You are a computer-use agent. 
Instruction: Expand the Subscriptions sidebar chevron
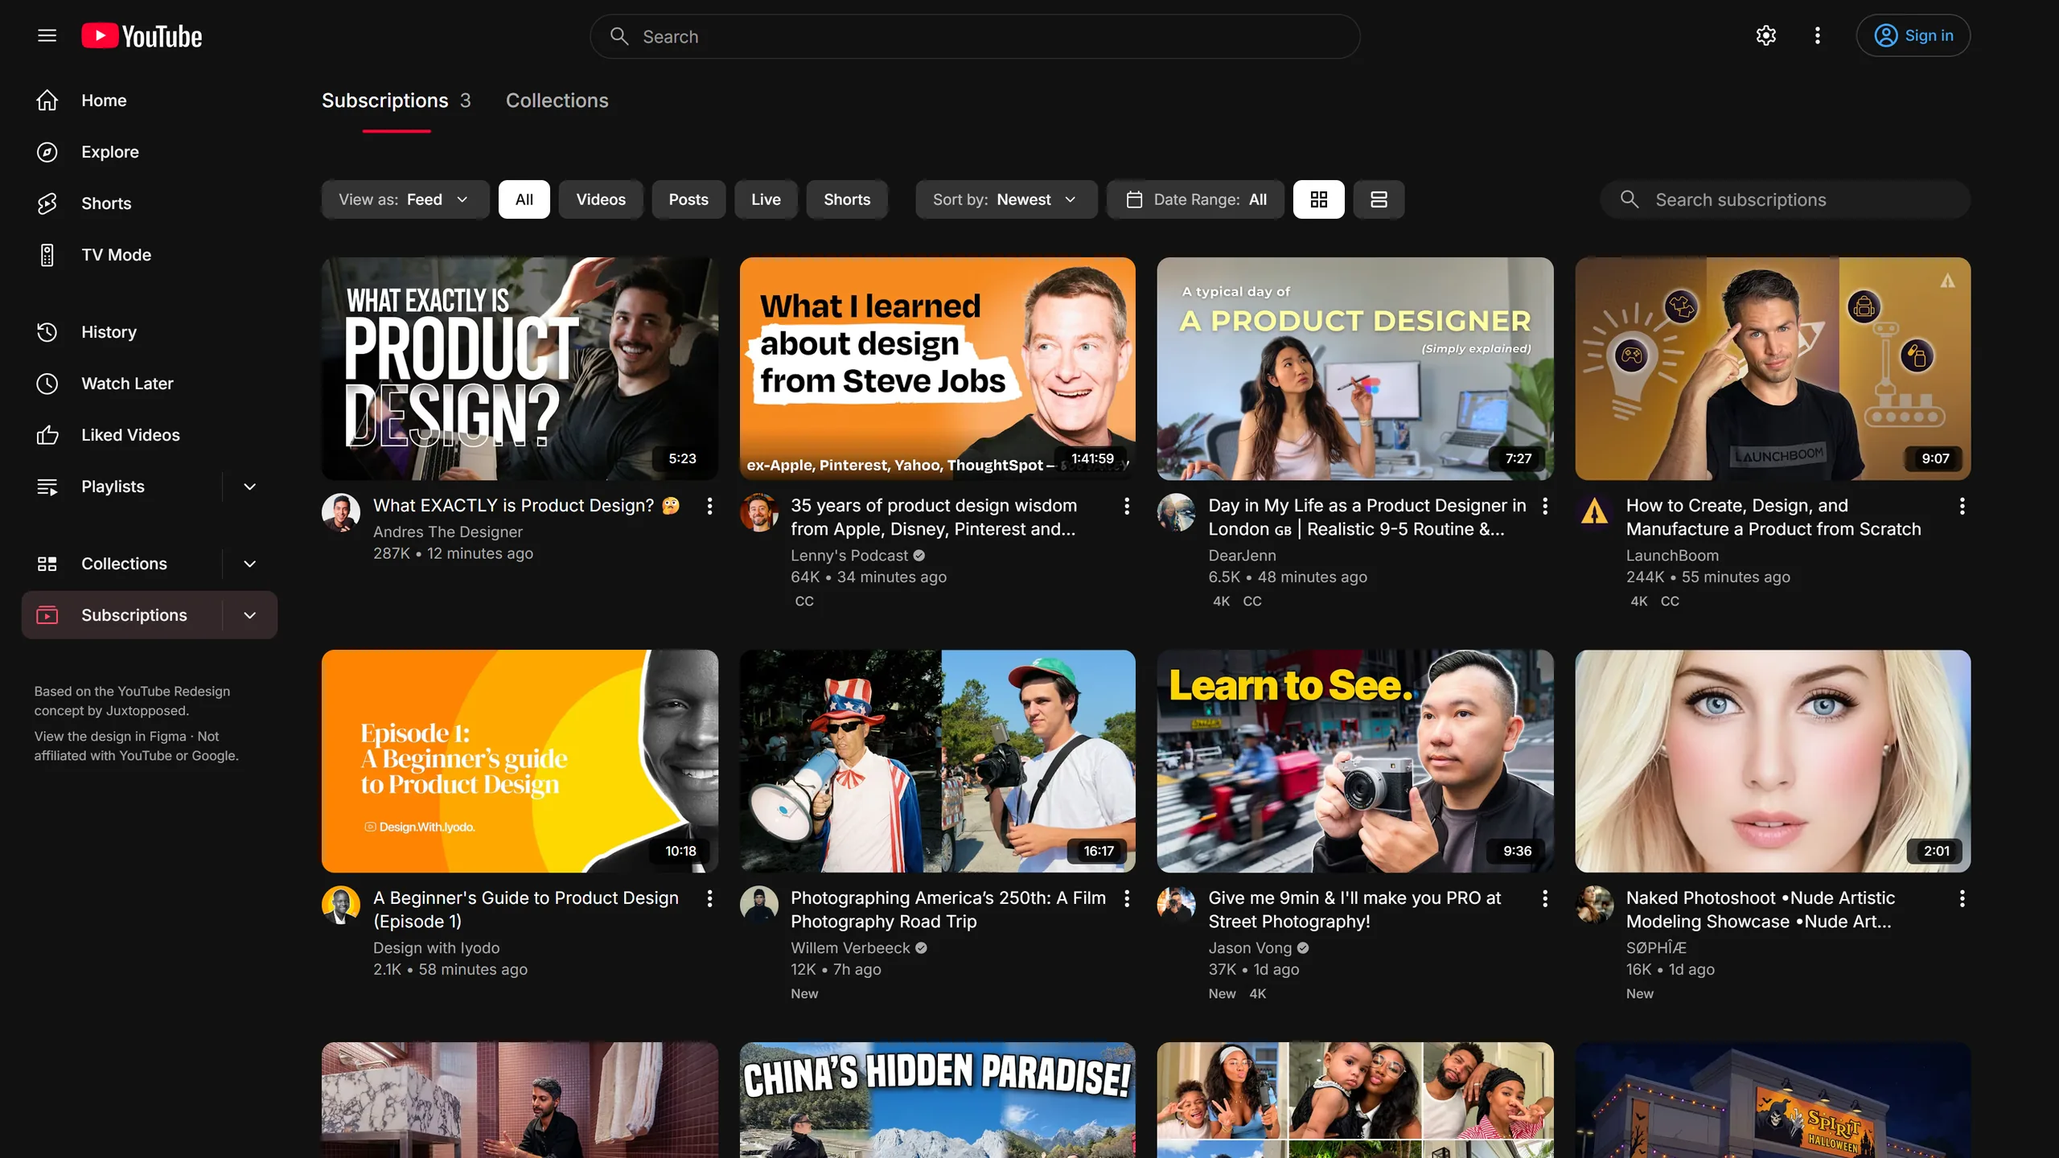[x=249, y=615]
